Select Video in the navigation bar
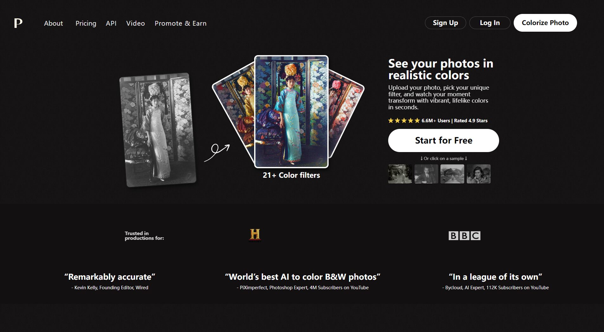 pos(135,23)
